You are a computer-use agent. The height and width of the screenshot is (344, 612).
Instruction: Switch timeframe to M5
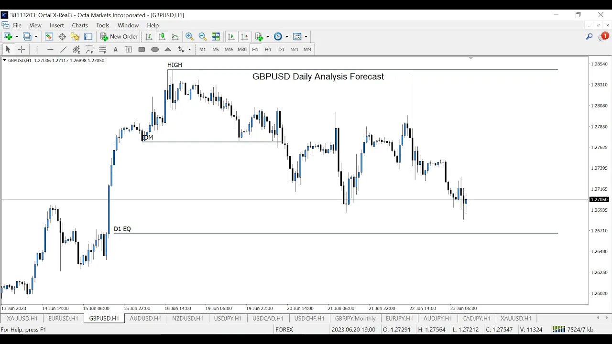216,49
